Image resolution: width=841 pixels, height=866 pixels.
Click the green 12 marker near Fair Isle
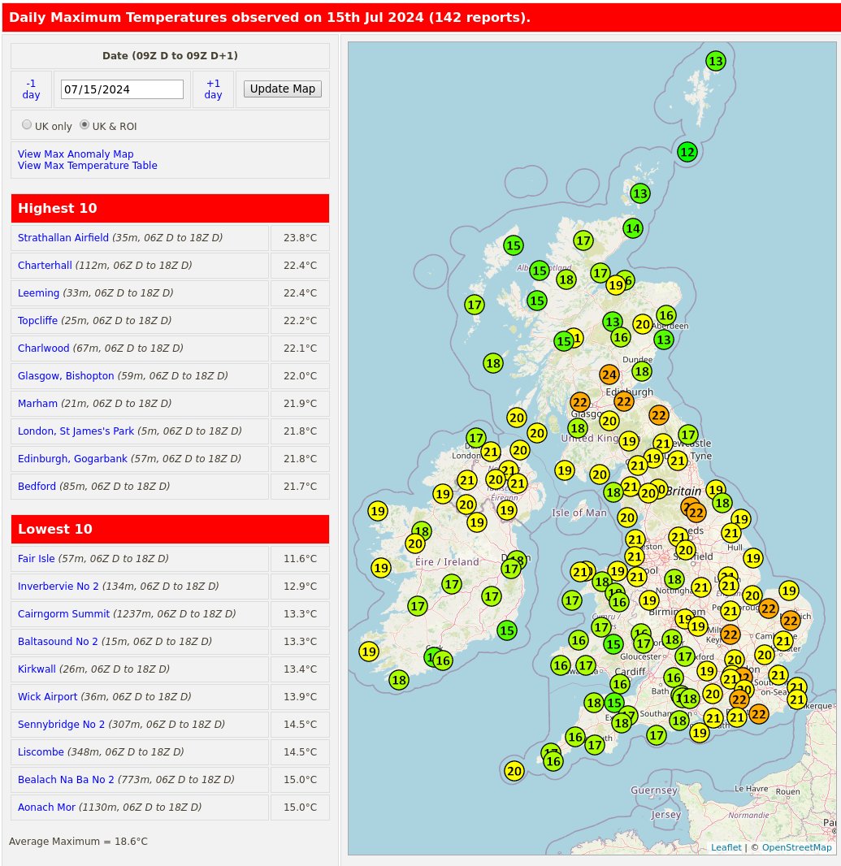pyautogui.click(x=687, y=152)
